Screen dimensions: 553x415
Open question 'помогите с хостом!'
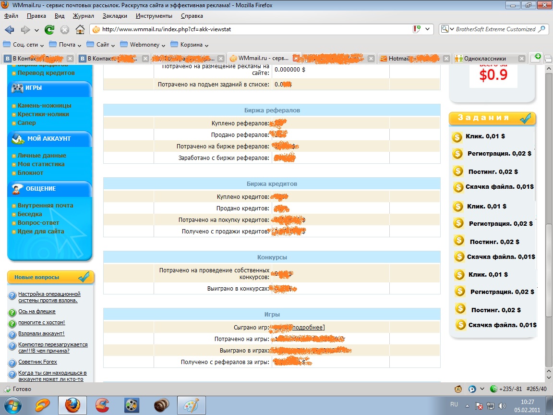[42, 322]
